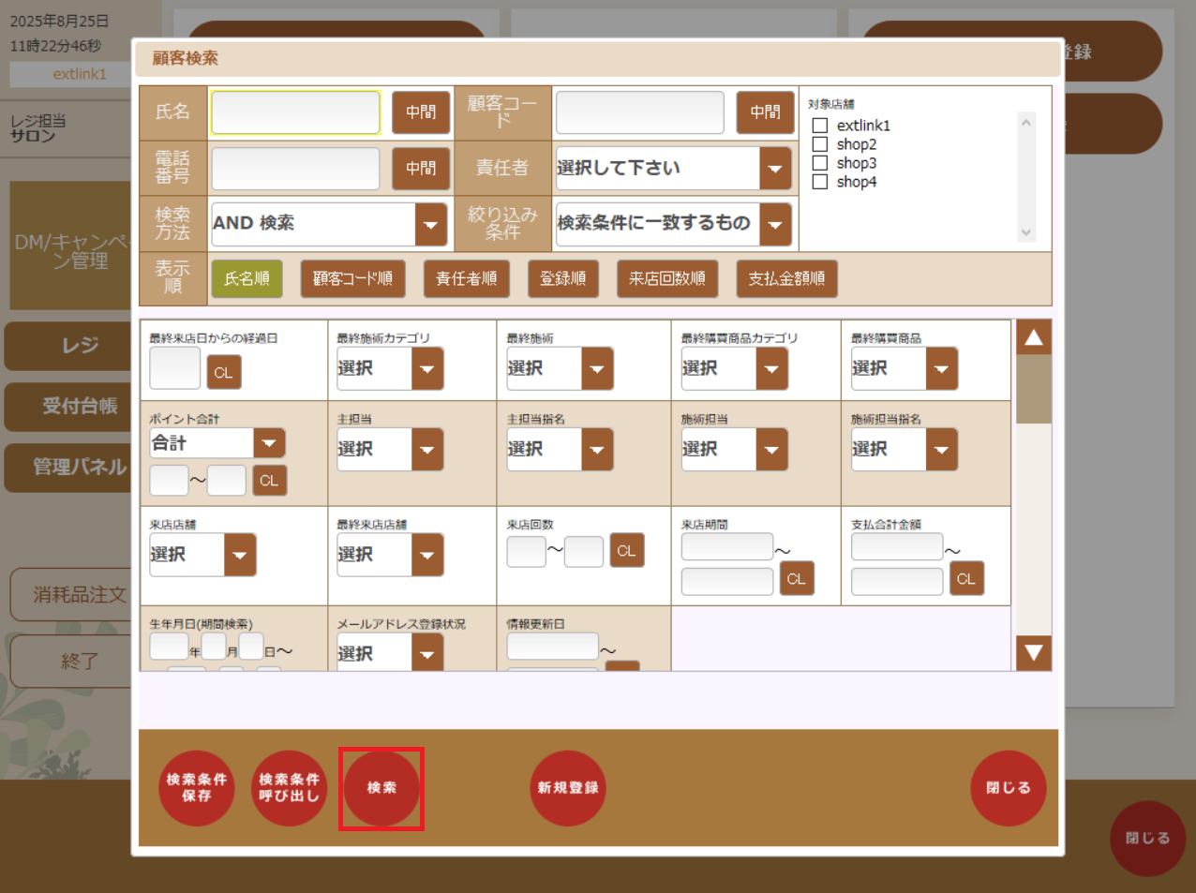1196x893 pixels.
Task: Click the up scroll arrow icon
Action: pyautogui.click(x=1033, y=336)
